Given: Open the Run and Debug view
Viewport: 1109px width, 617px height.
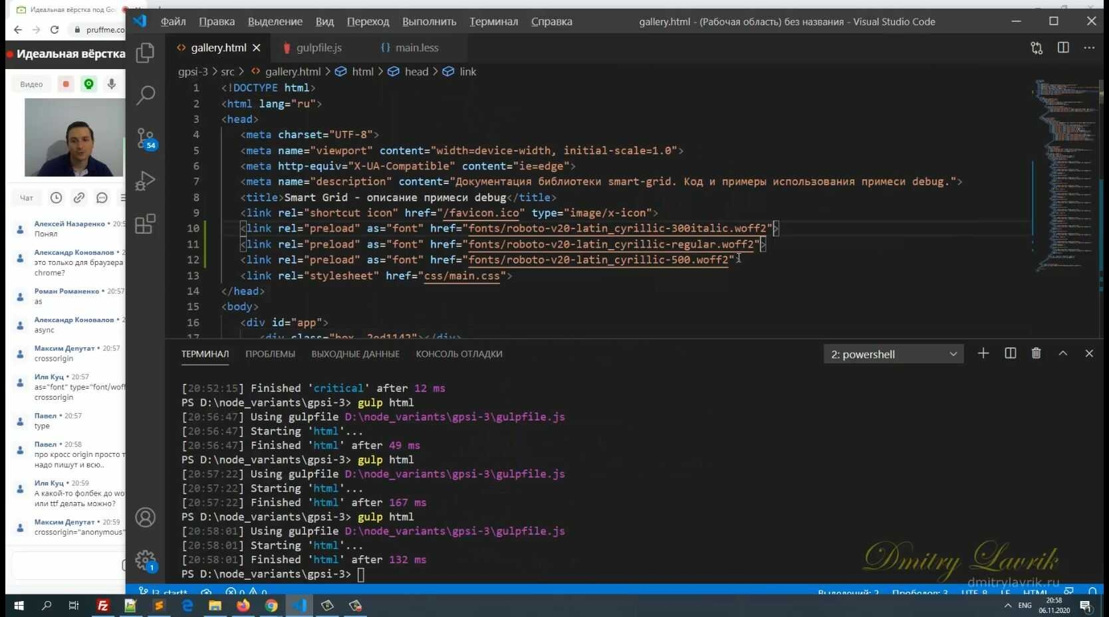Looking at the screenshot, I should (x=145, y=181).
